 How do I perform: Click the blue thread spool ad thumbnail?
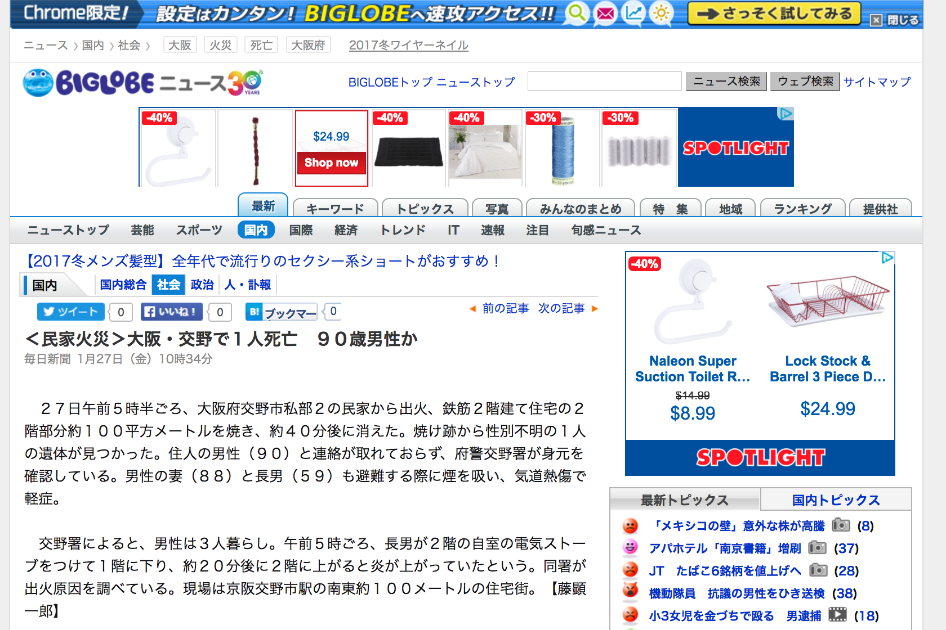pos(562,148)
